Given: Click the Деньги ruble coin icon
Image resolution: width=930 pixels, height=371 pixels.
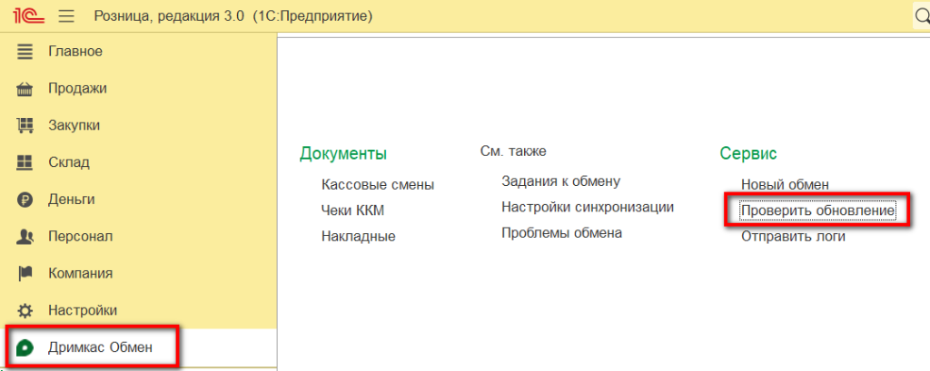Looking at the screenshot, I should (x=25, y=200).
